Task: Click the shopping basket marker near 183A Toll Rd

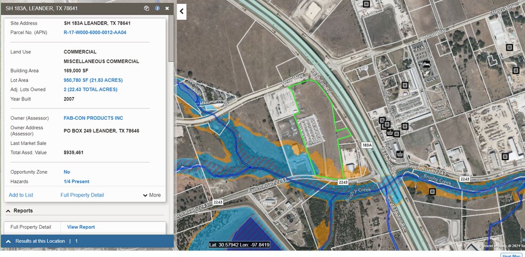Action: (400, 154)
